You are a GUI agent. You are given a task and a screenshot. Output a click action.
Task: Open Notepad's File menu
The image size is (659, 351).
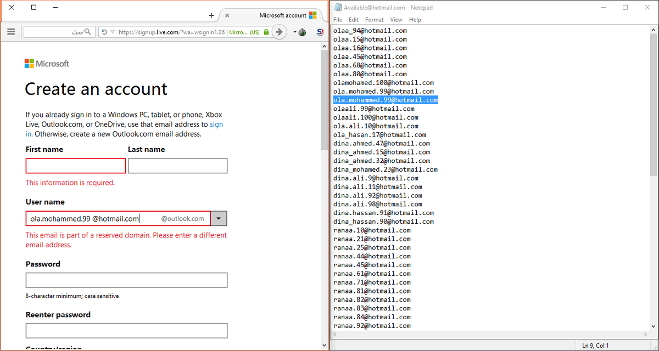[338, 20]
